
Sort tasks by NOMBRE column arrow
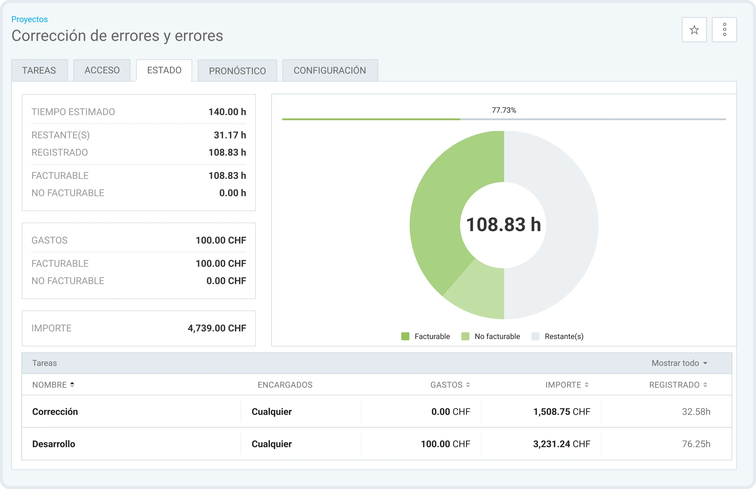pyautogui.click(x=72, y=385)
